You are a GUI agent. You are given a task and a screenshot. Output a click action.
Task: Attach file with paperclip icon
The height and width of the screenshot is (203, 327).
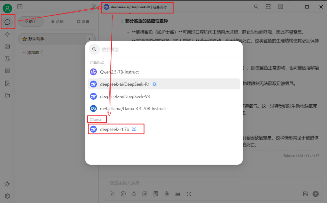pyautogui.click(x=167, y=194)
